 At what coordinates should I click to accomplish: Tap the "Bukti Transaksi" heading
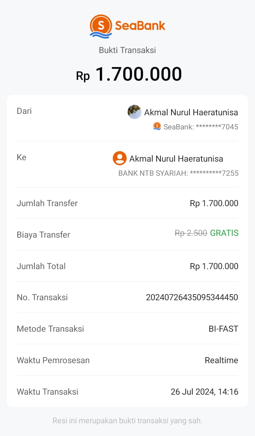click(127, 50)
